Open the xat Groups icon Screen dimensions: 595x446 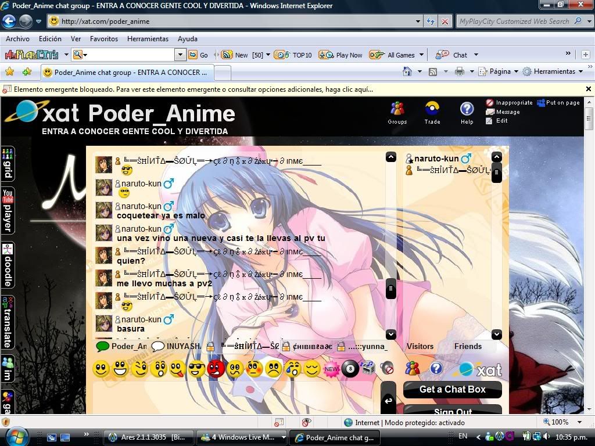point(397,112)
